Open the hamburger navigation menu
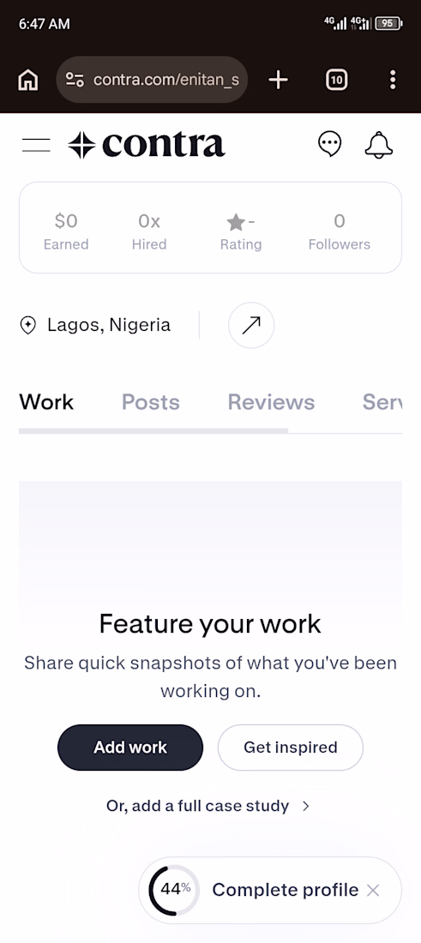The height and width of the screenshot is (943, 421). coord(36,145)
